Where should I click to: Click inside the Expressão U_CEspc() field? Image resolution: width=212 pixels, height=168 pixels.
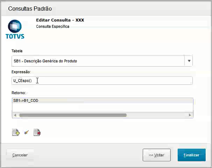(102, 81)
